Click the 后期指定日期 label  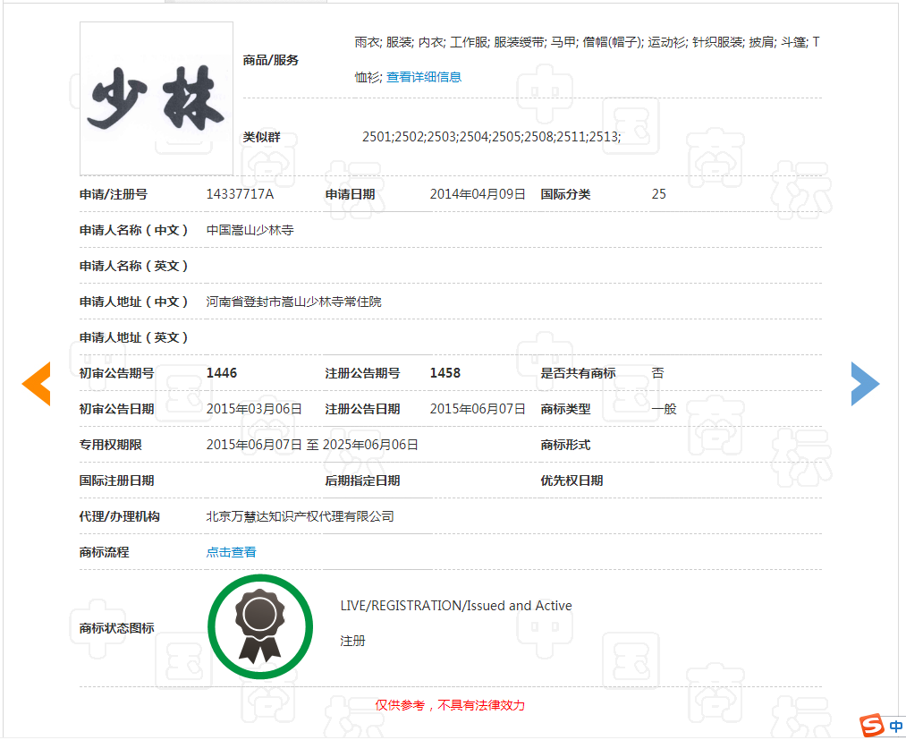pos(362,481)
